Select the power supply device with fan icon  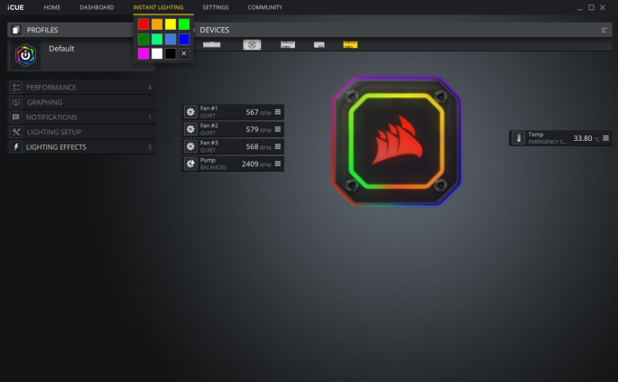pos(253,44)
